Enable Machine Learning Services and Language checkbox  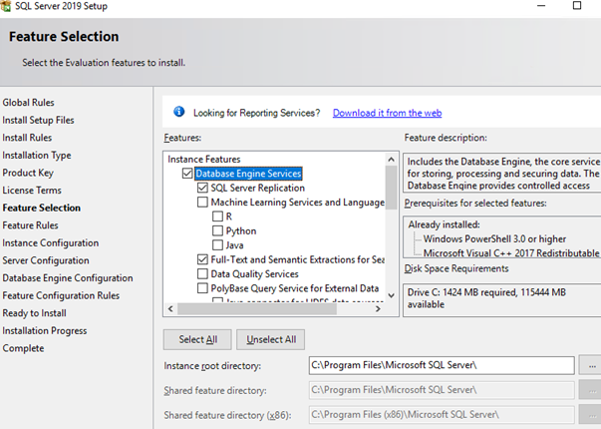(202, 202)
